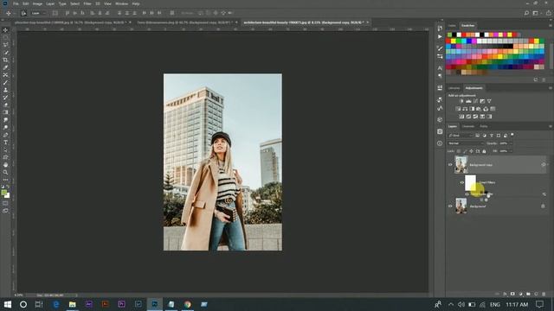Select the Gradient tool

[x=5, y=112]
